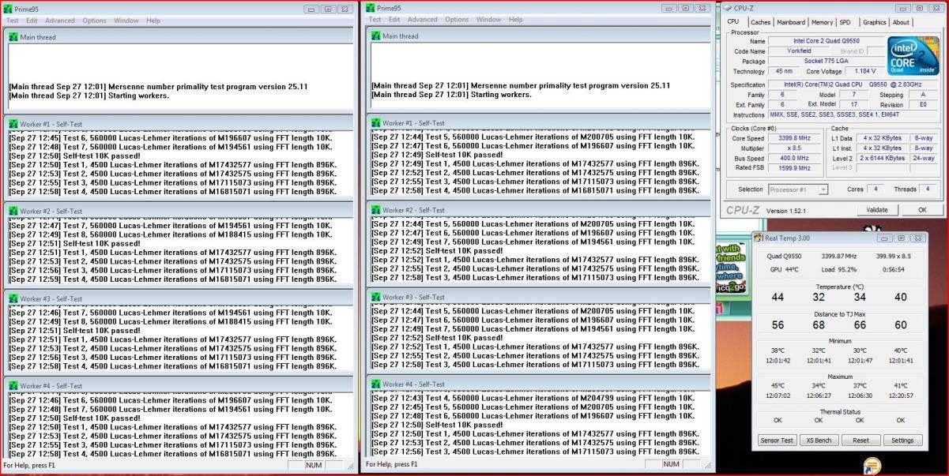Viewport: 949px width, 476px height.
Task: Click the 'Worker #2 - Self-Test' title in right Prime95
Action: click(x=414, y=211)
